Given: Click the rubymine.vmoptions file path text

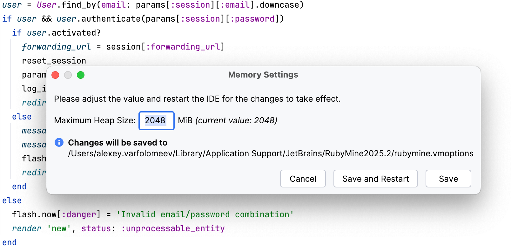Looking at the screenshot, I should pos(270,153).
